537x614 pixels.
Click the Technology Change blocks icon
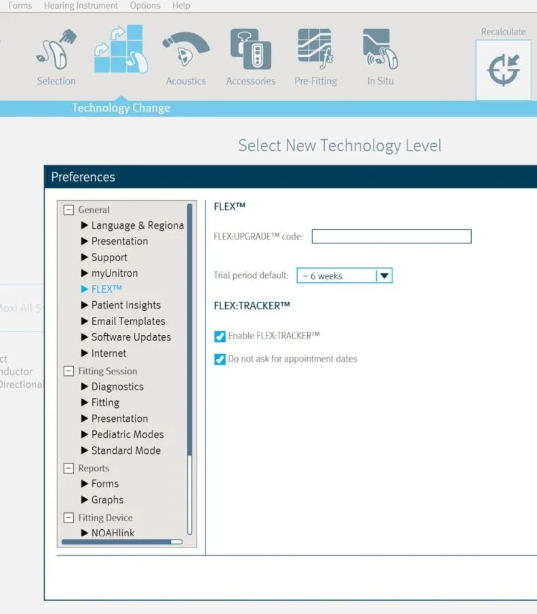[121, 50]
